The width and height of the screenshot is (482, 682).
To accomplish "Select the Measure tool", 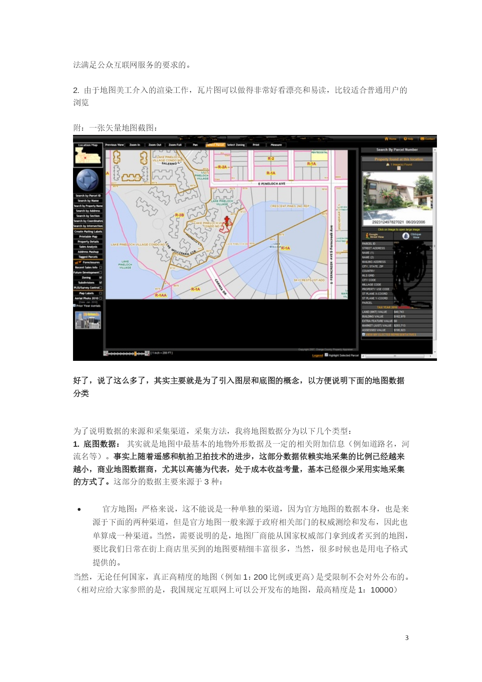I will pos(276,145).
